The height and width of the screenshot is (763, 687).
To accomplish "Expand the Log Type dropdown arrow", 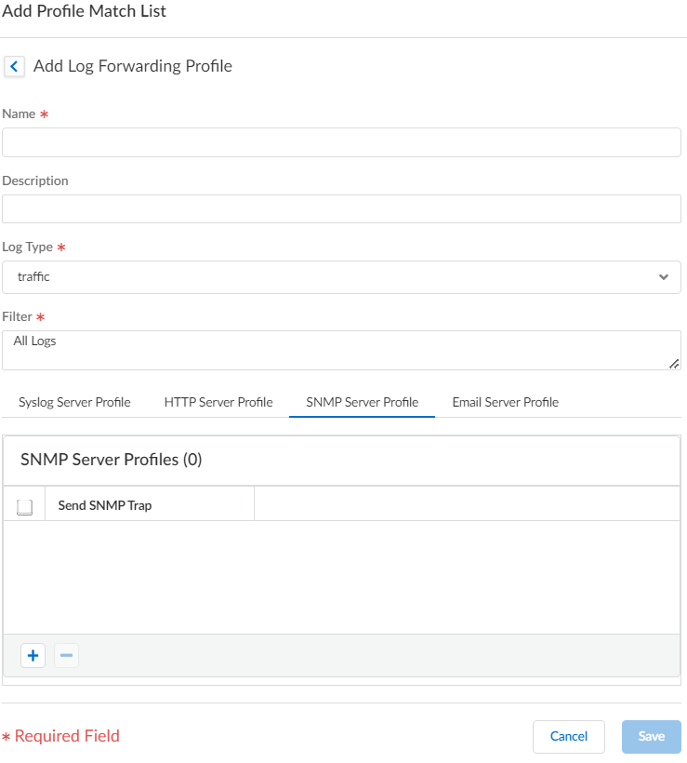I will point(663,277).
